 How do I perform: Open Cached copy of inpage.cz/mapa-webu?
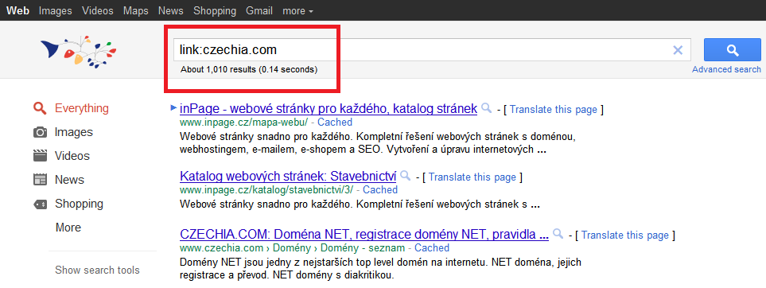(x=335, y=123)
